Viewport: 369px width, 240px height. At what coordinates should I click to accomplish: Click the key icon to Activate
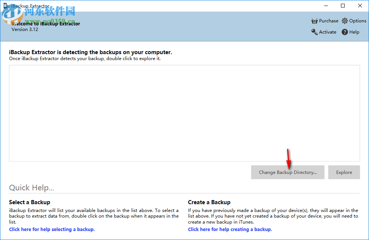pyautogui.click(x=314, y=32)
